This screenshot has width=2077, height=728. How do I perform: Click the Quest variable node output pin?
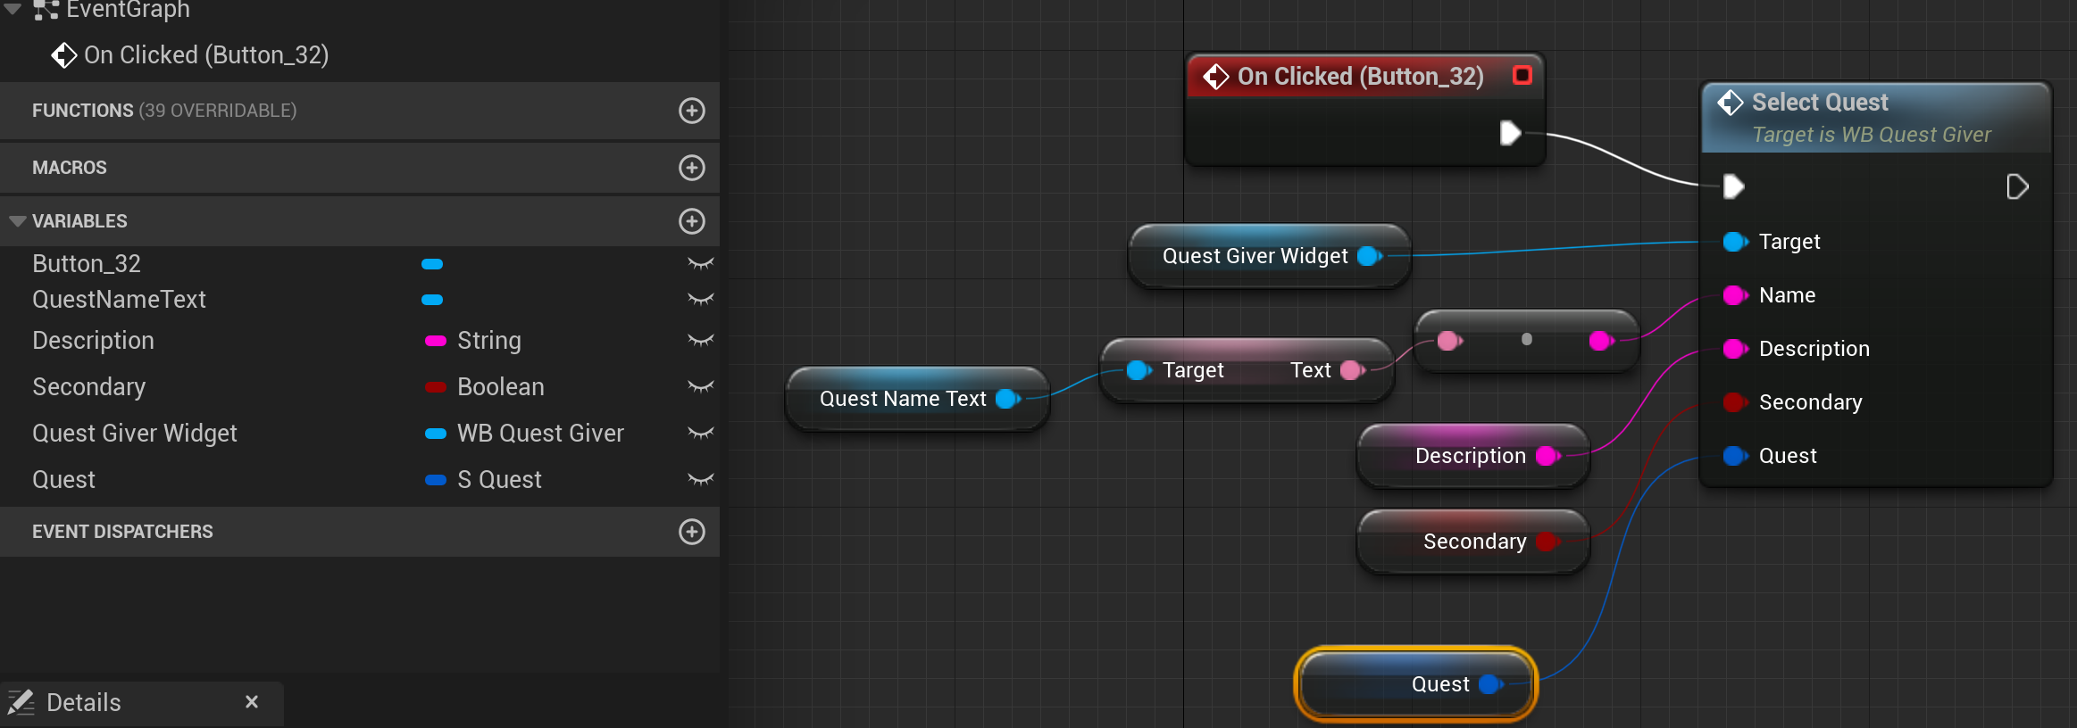[x=1490, y=684]
